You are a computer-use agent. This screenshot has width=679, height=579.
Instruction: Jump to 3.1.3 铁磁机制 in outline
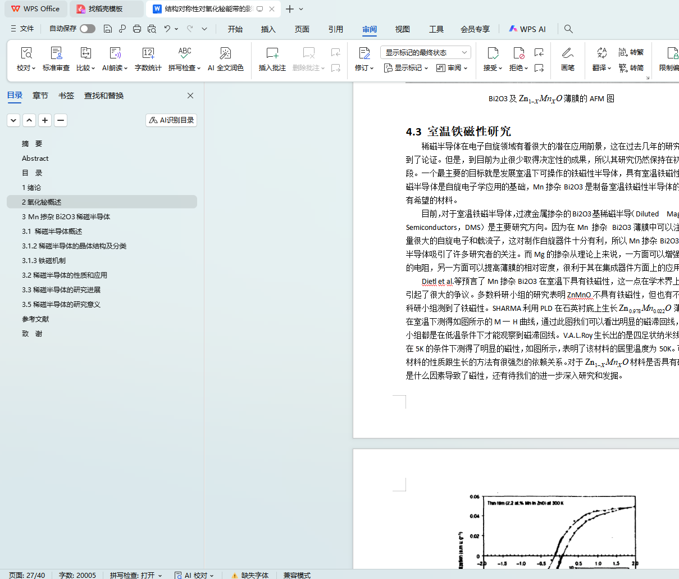(x=44, y=261)
